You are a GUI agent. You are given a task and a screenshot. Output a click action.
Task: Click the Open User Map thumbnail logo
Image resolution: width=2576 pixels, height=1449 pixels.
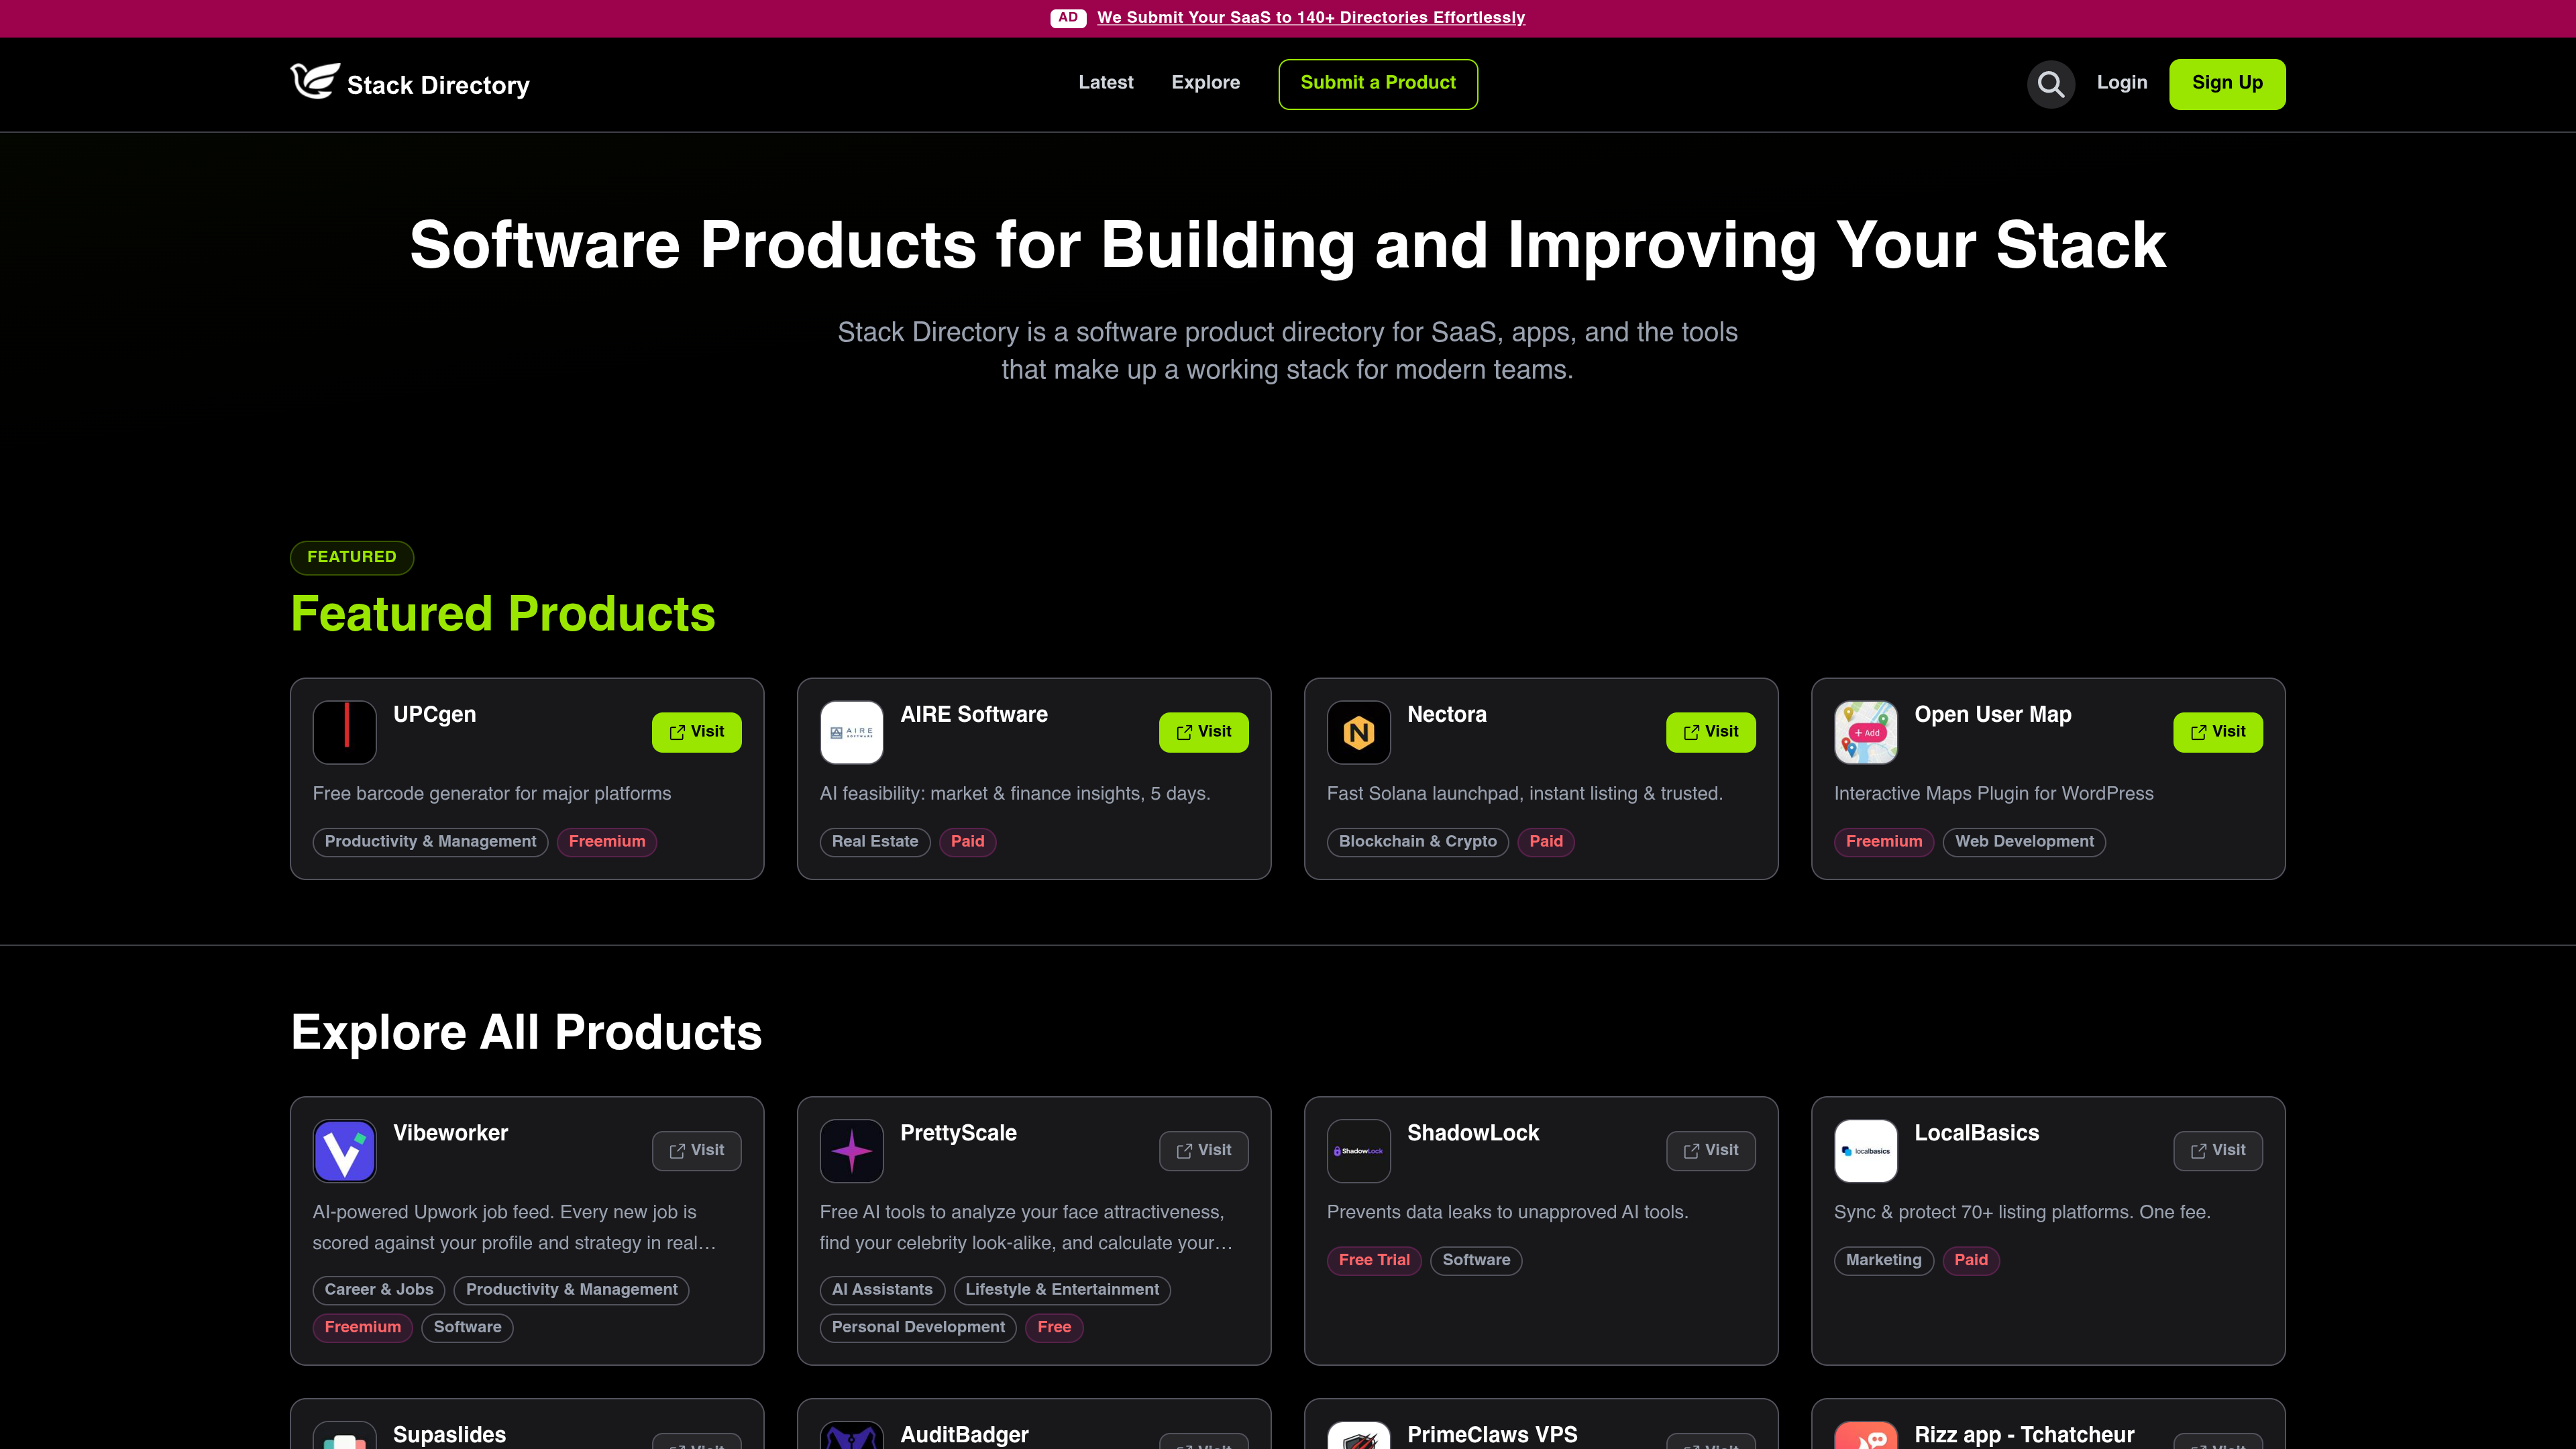[1865, 732]
